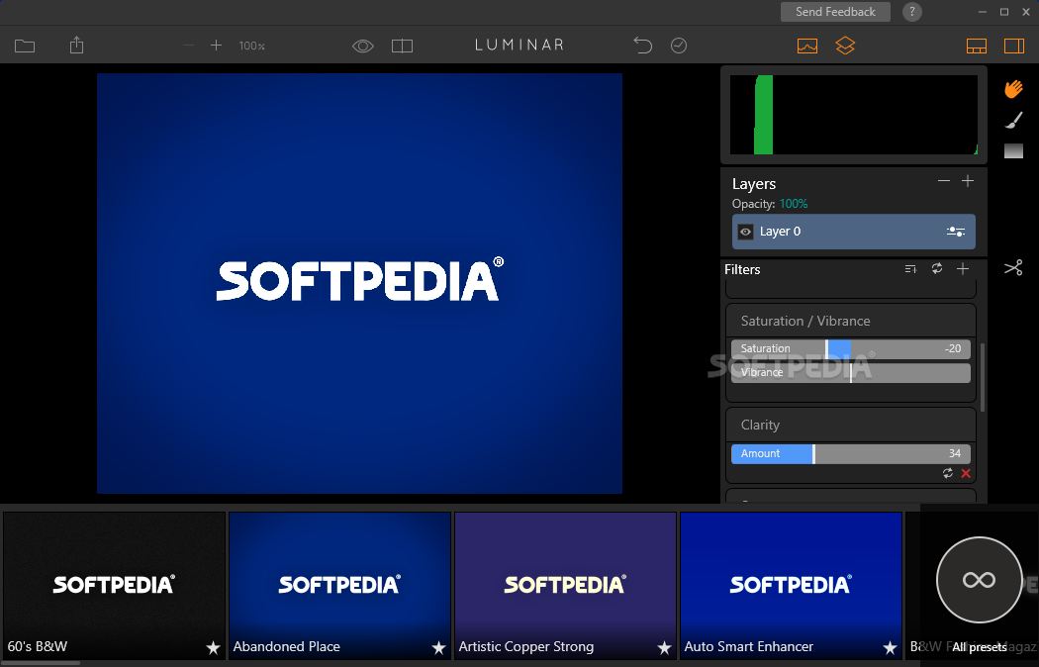The width and height of the screenshot is (1039, 667).
Task: Apply the Artistic Copper Strong preset
Action: (x=565, y=586)
